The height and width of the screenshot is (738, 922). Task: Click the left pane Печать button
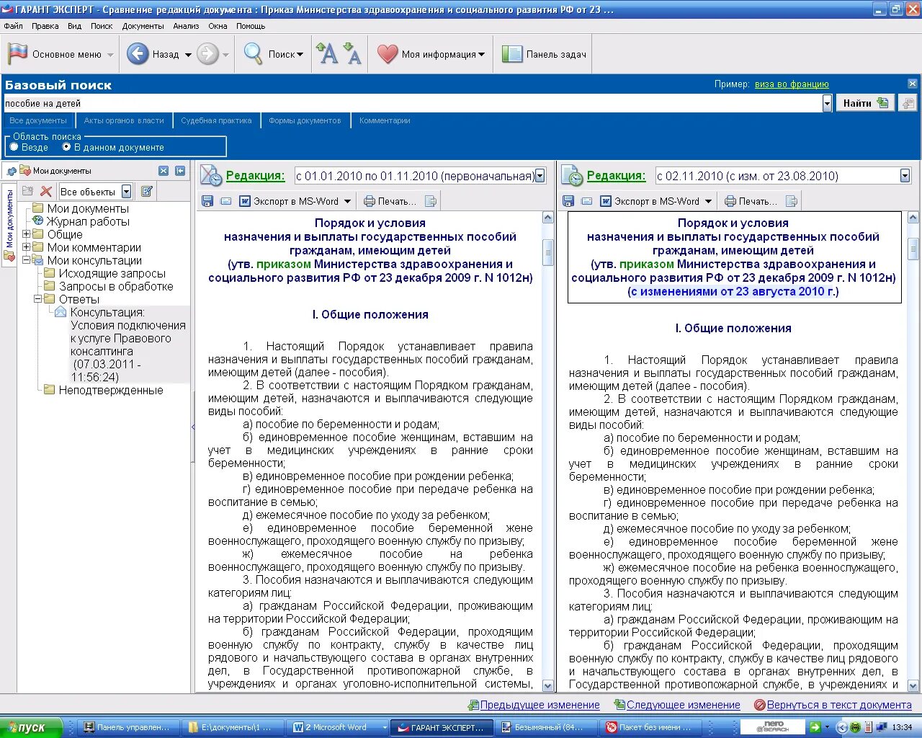click(390, 201)
